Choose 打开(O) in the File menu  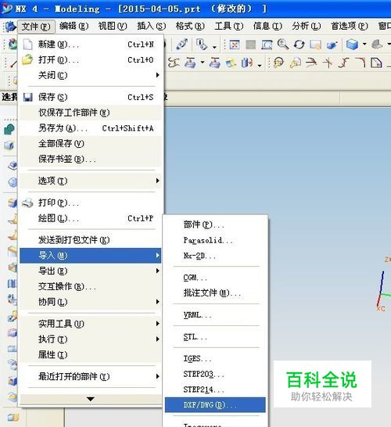91,59
